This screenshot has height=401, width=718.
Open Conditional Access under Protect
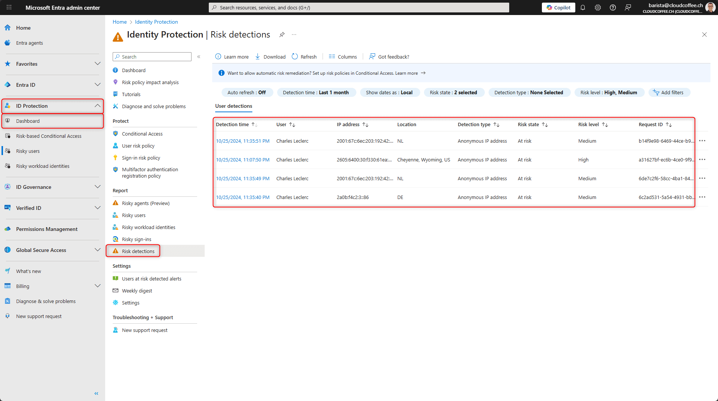pyautogui.click(x=142, y=134)
